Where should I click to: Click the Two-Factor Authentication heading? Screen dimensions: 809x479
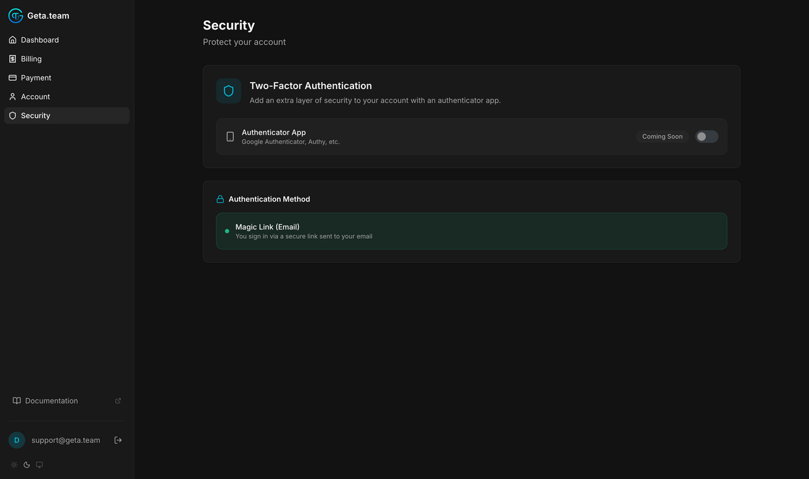pos(311,86)
